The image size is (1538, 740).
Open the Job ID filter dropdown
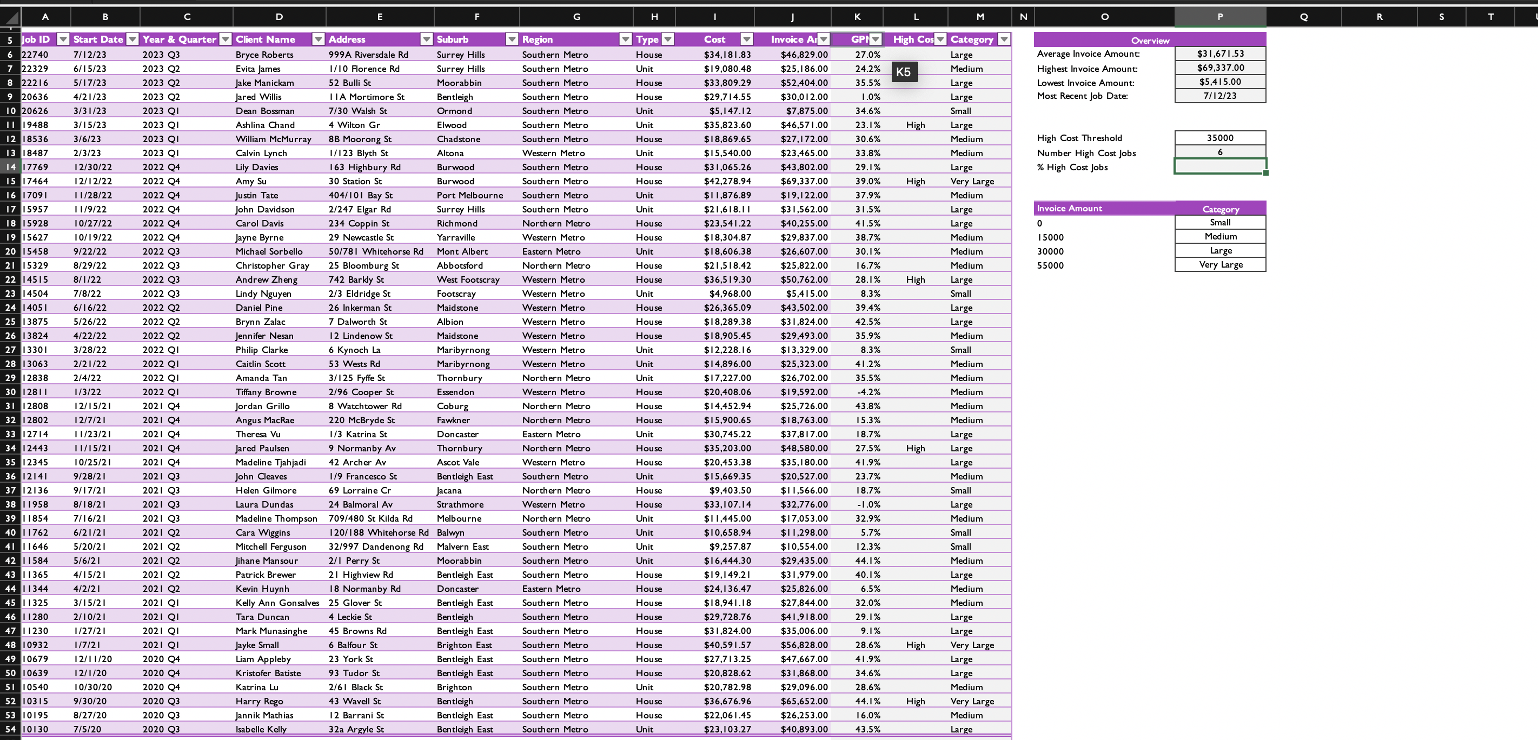(63, 39)
